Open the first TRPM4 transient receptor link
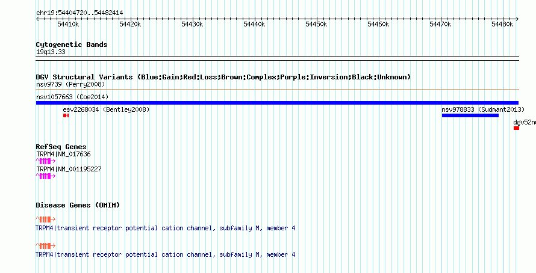The height and width of the screenshot is (273, 536). [166, 228]
